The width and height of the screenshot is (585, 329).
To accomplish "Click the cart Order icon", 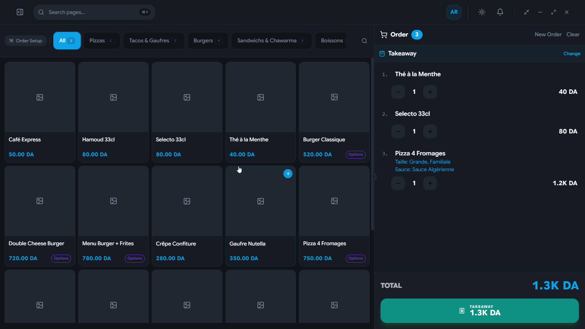I will click(x=384, y=35).
